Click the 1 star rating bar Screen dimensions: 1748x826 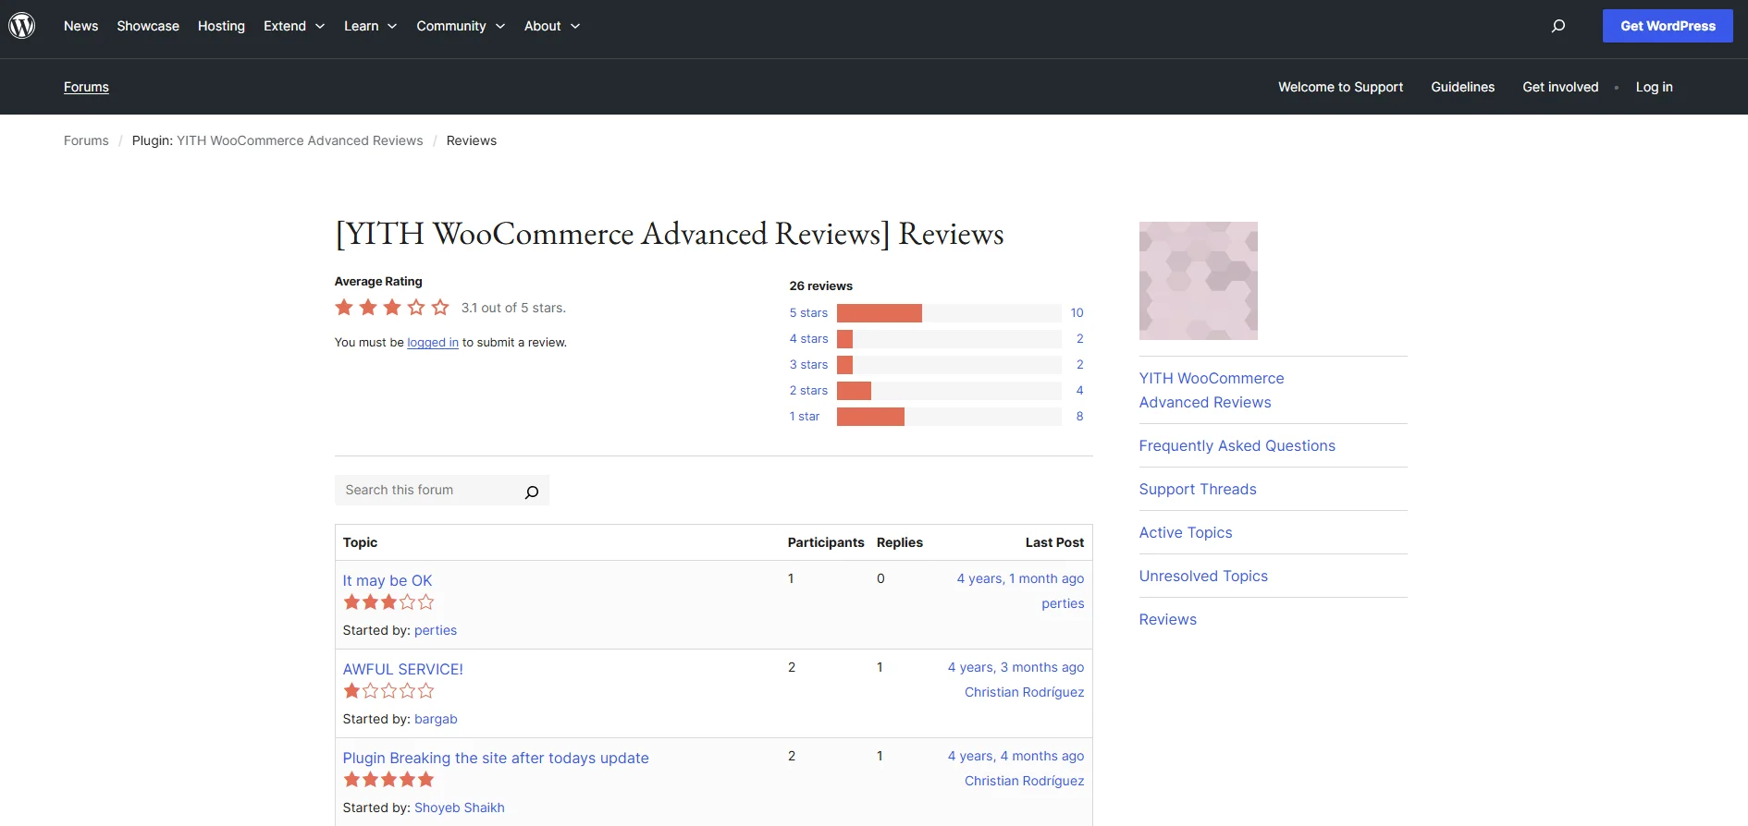point(949,417)
